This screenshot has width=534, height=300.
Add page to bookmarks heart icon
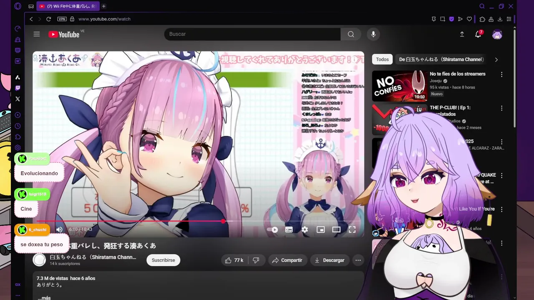click(x=469, y=19)
